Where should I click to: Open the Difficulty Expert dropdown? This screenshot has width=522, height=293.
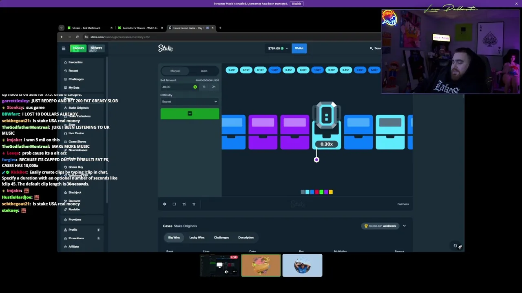click(x=190, y=102)
